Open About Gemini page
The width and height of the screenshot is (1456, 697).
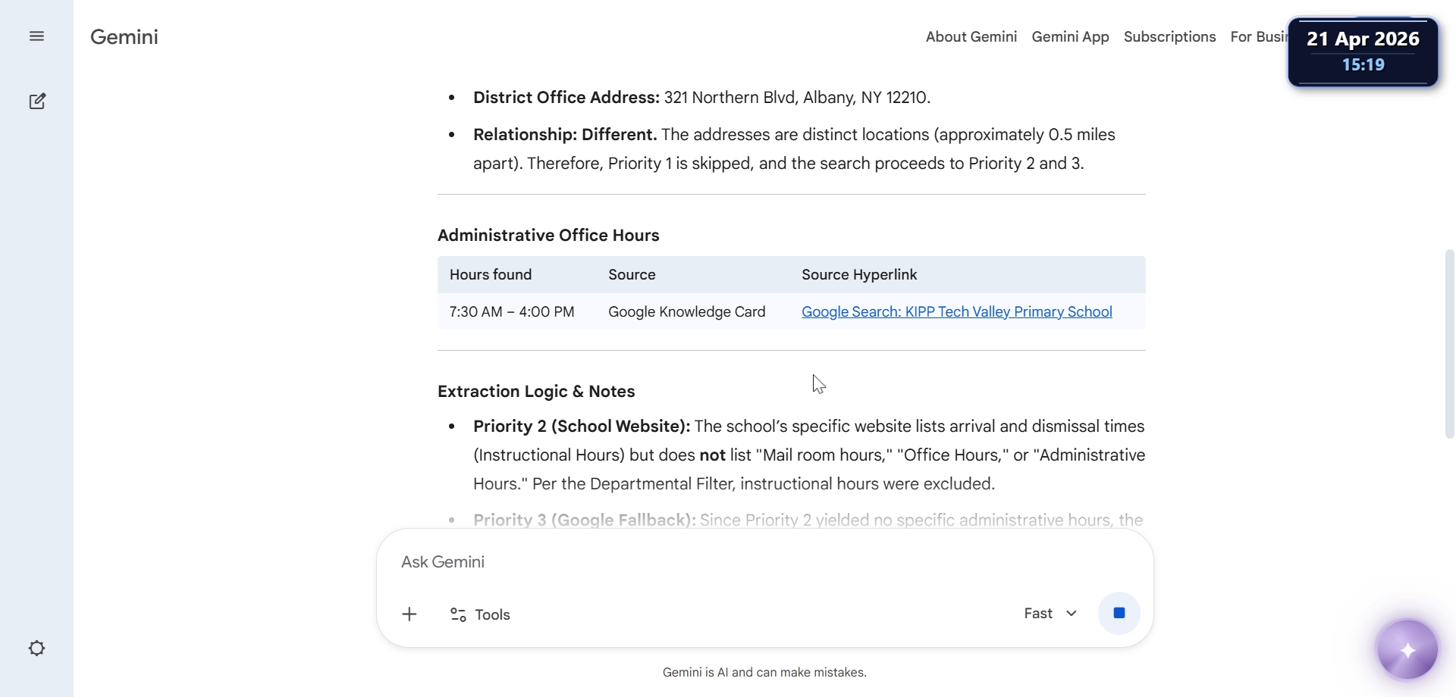click(x=971, y=36)
